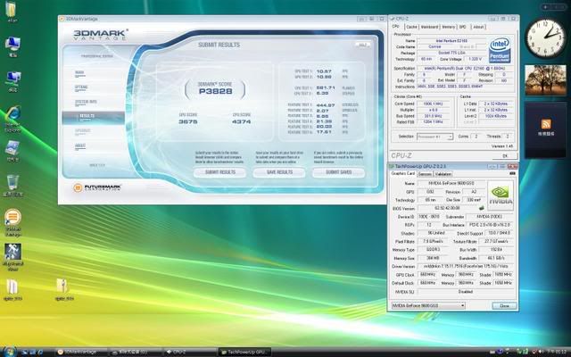This screenshot has width=571, height=357.
Task: Select RESULTS in the 3DMark sidebar
Action: click(93, 117)
